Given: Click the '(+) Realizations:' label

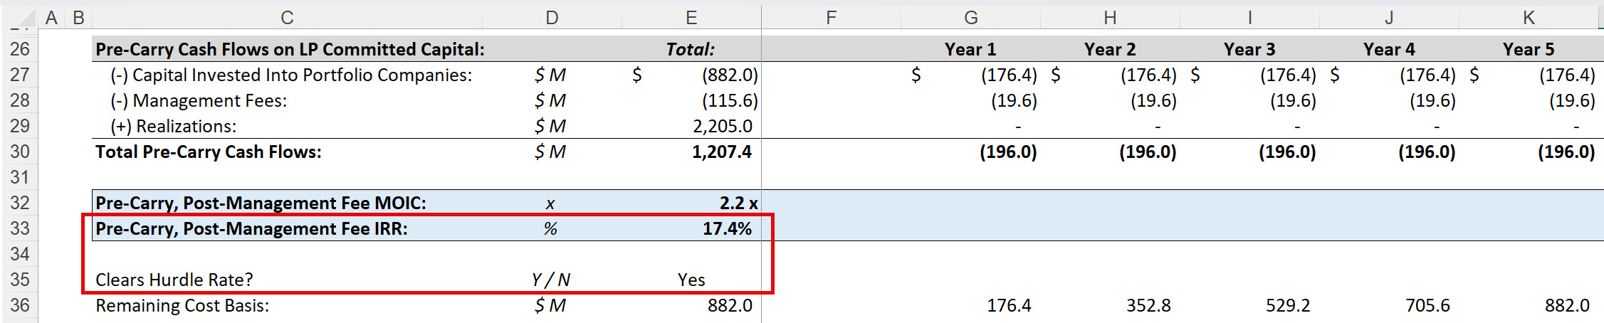Looking at the screenshot, I should pos(173,126).
